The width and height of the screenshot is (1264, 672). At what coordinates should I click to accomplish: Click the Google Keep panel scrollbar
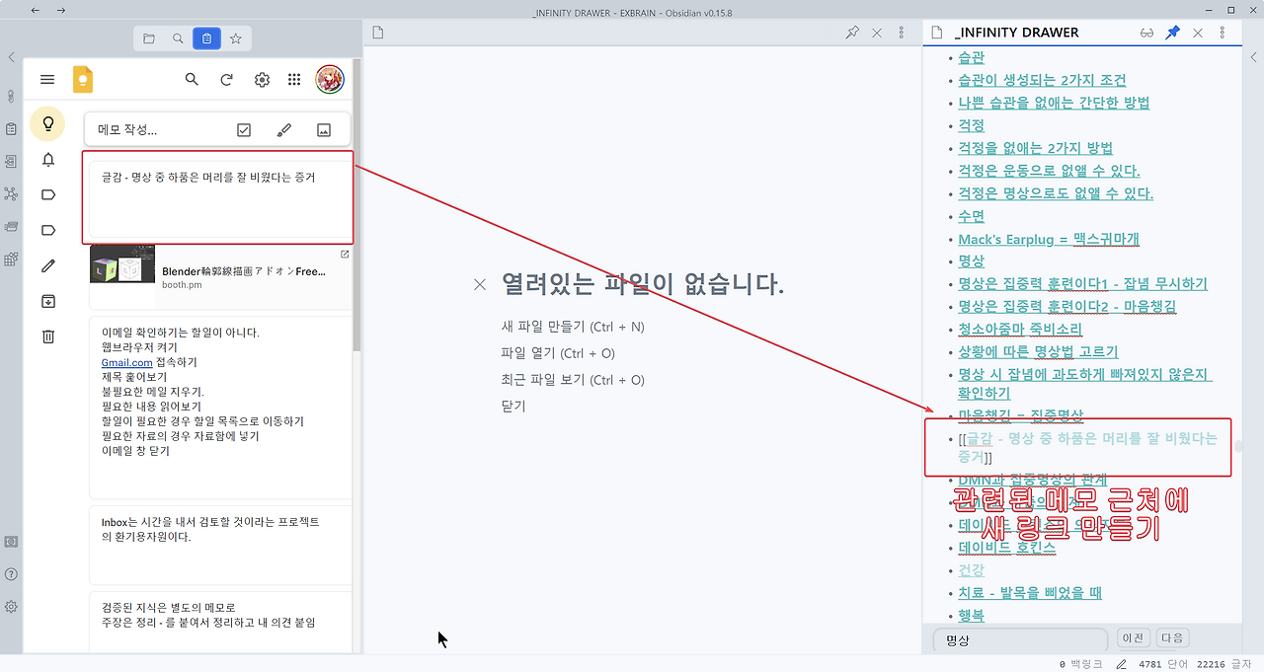click(x=357, y=207)
